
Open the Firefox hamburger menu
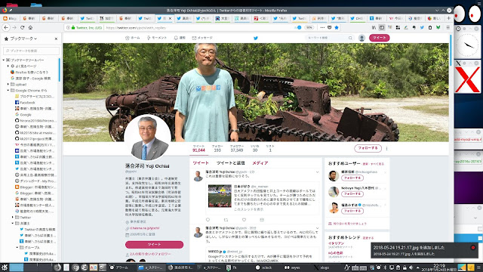point(448,27)
